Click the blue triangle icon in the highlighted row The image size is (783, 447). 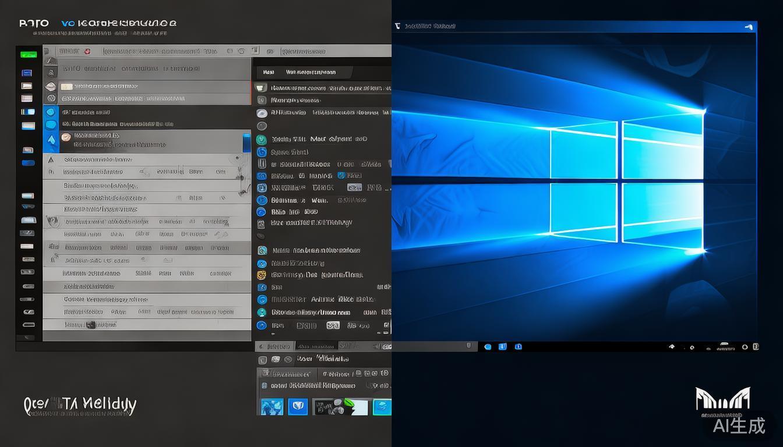pos(51,140)
